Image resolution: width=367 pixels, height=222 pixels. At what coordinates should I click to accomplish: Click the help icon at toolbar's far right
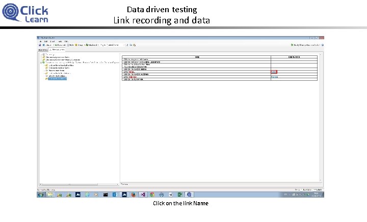323,45
